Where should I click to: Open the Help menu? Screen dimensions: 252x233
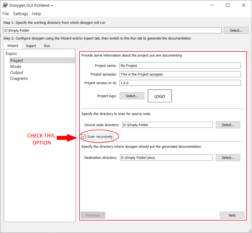pyautogui.click(x=37, y=14)
